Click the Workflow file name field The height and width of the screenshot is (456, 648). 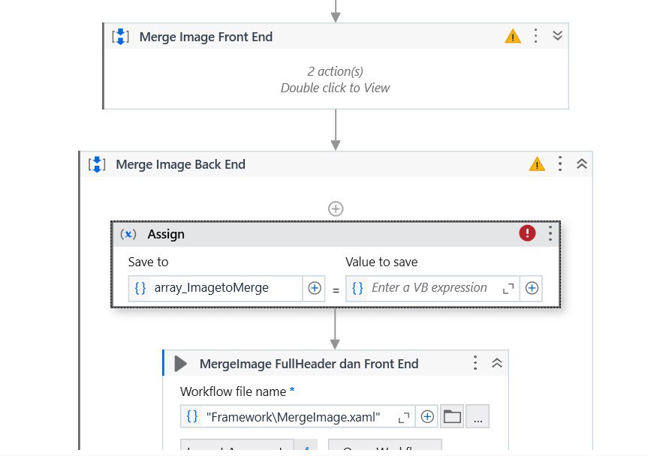pos(297,417)
